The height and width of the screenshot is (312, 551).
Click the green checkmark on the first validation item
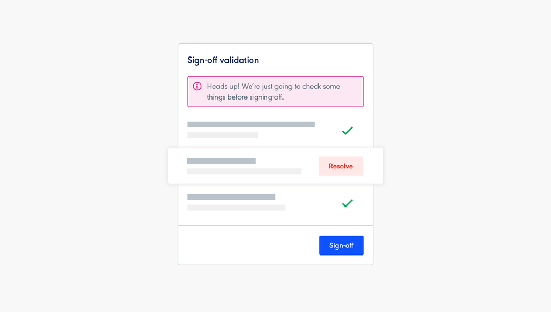coord(347,131)
